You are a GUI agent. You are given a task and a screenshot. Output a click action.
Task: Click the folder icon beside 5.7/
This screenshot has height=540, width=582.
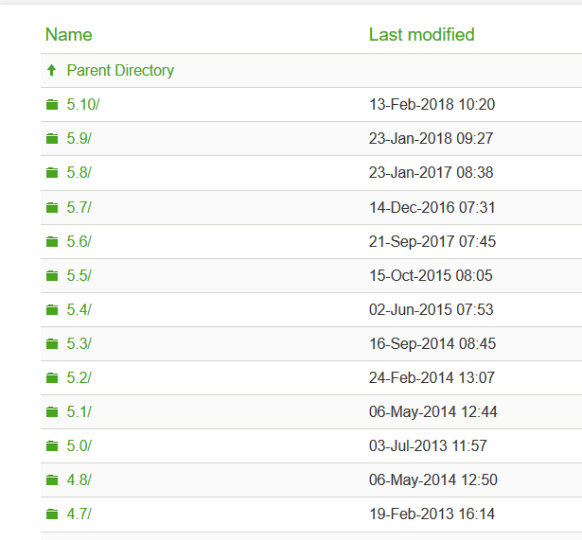click(x=52, y=208)
